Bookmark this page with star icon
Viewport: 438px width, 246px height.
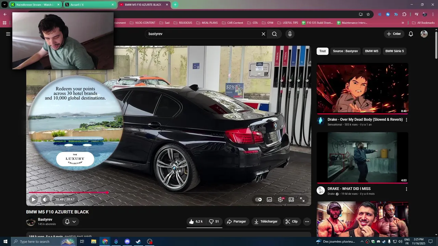click(x=368, y=14)
